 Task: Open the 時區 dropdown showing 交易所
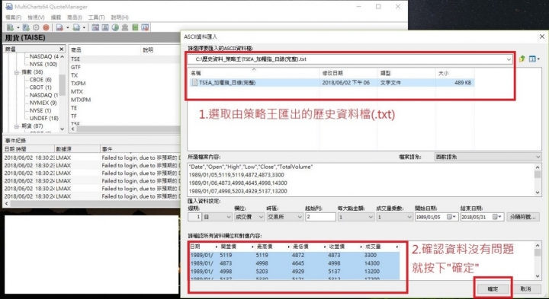point(284,217)
